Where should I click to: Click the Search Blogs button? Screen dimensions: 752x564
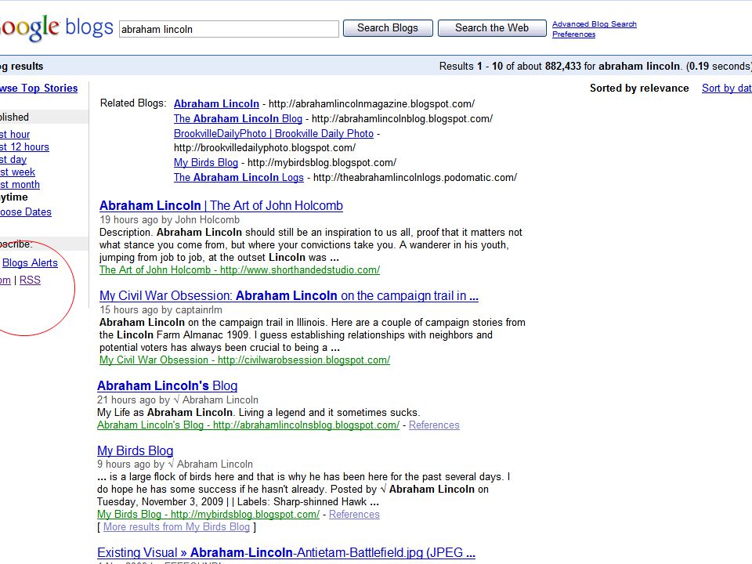(x=388, y=28)
